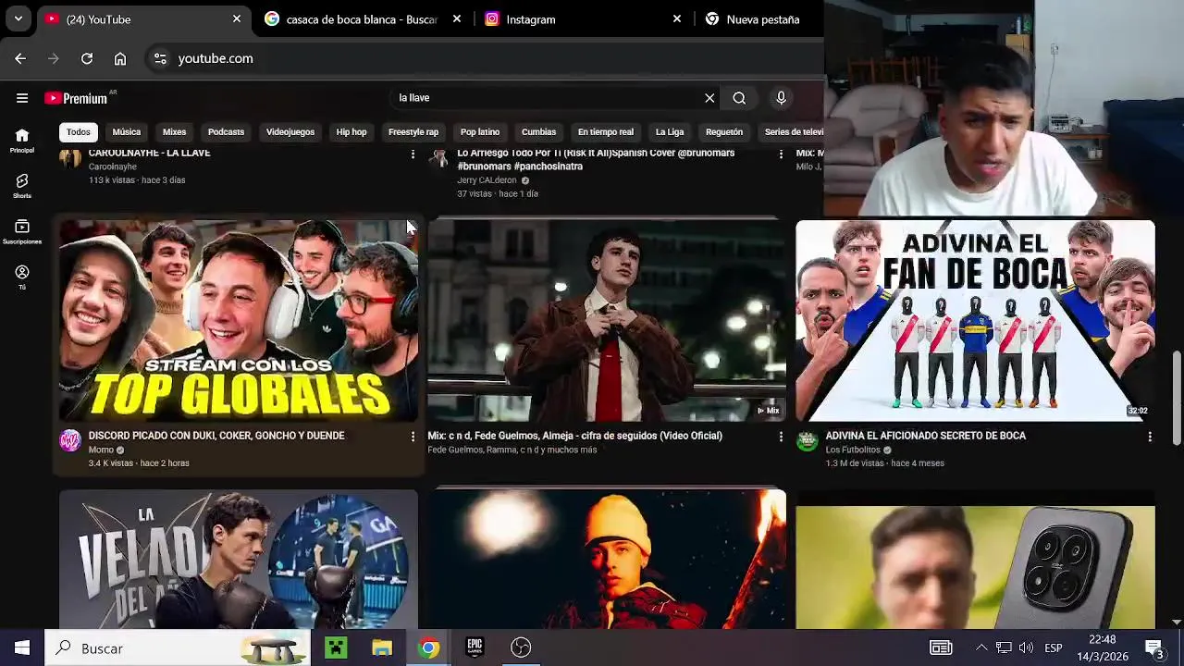Open the YouTube hamburger guide menu

click(x=22, y=98)
